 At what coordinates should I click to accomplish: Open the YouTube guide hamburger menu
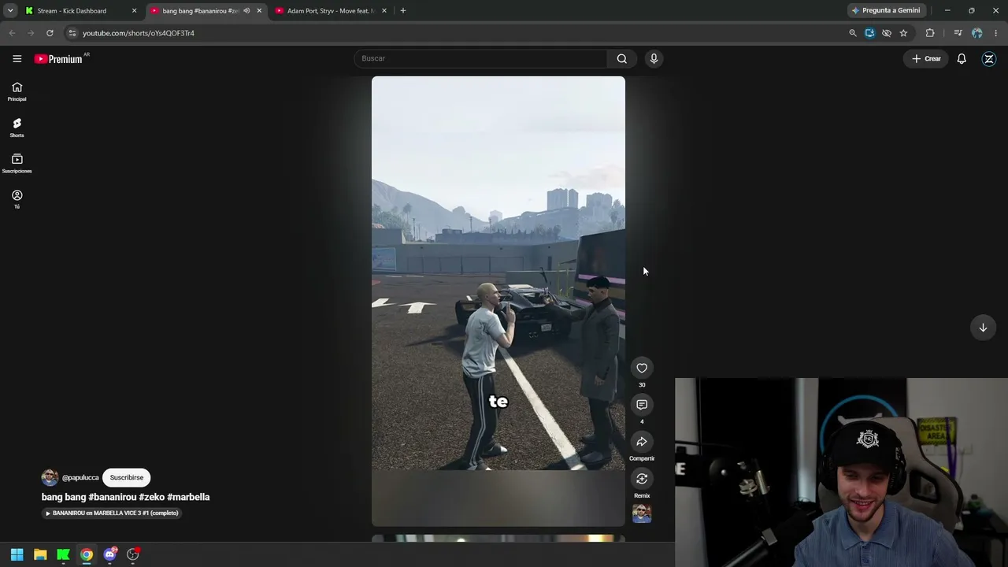[x=17, y=58]
